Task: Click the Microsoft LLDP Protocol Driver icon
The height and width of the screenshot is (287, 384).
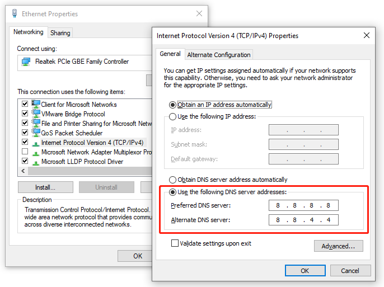Action: [36, 163]
